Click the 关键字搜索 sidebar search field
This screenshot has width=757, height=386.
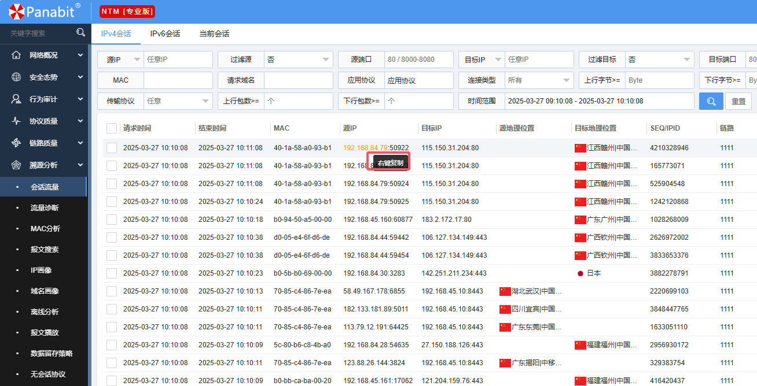(x=38, y=33)
